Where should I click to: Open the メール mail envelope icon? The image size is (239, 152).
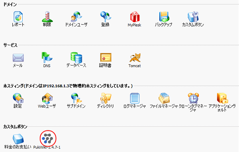click(x=18, y=58)
